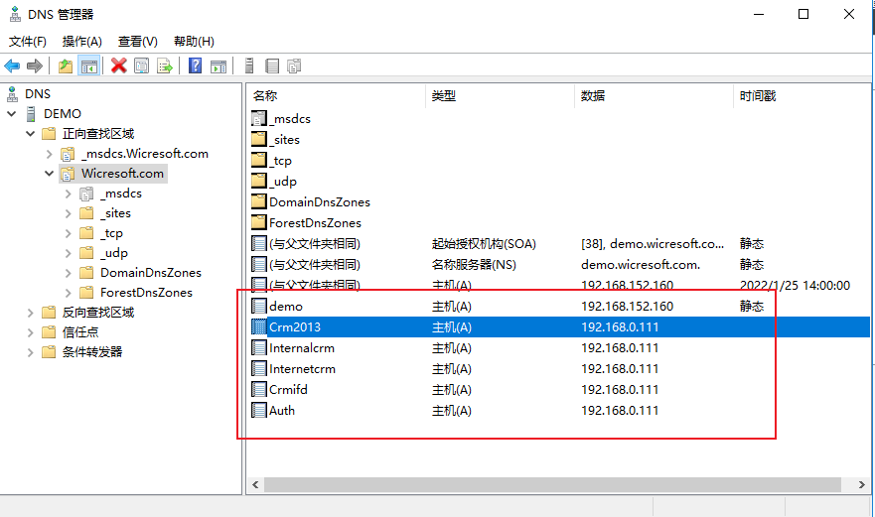
Task: Click the stacked documents toolbar icon
Action: [294, 65]
